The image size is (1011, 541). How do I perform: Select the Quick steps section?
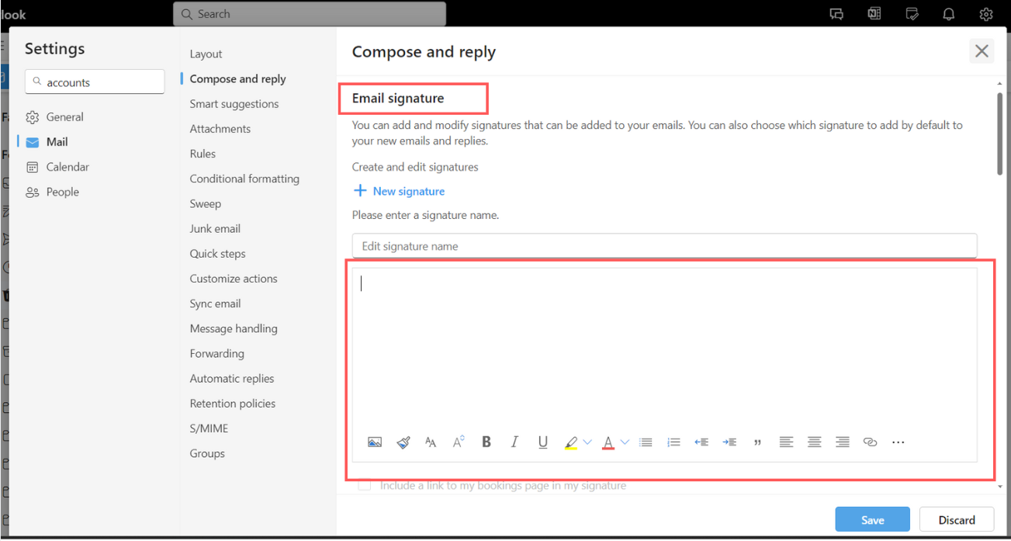tap(217, 254)
